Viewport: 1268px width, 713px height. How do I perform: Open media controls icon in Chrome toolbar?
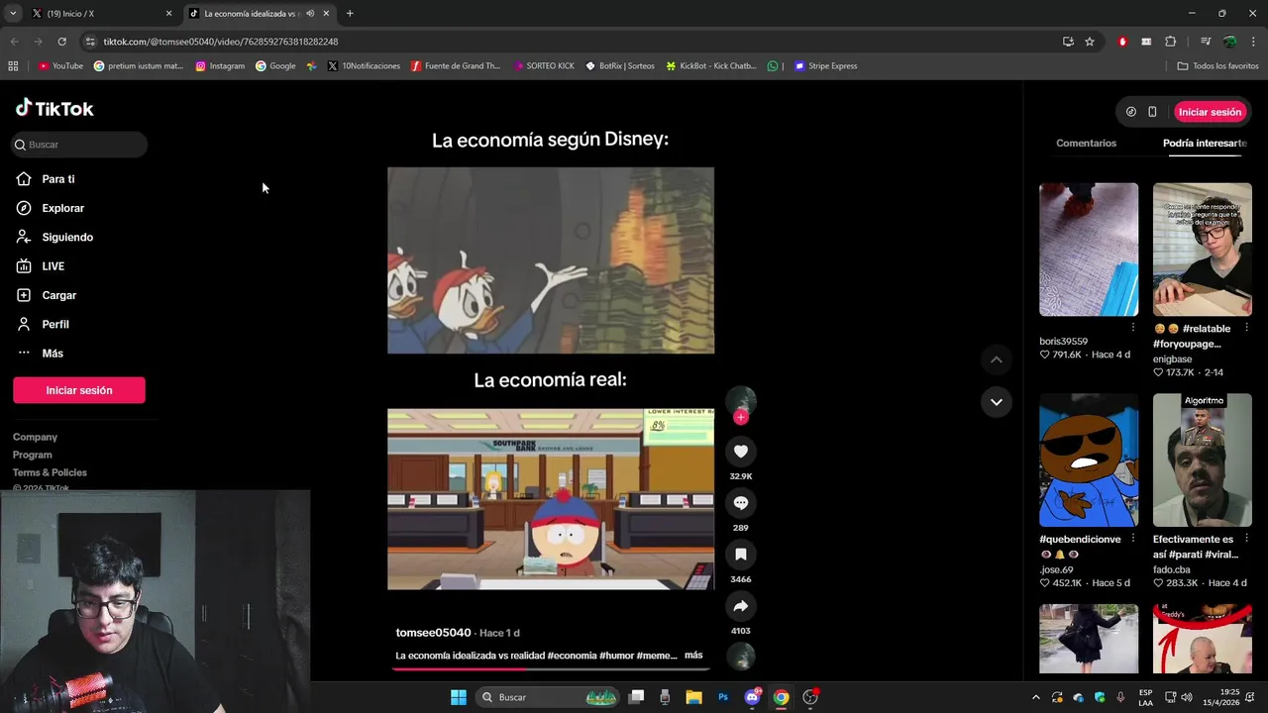[x=1206, y=42]
